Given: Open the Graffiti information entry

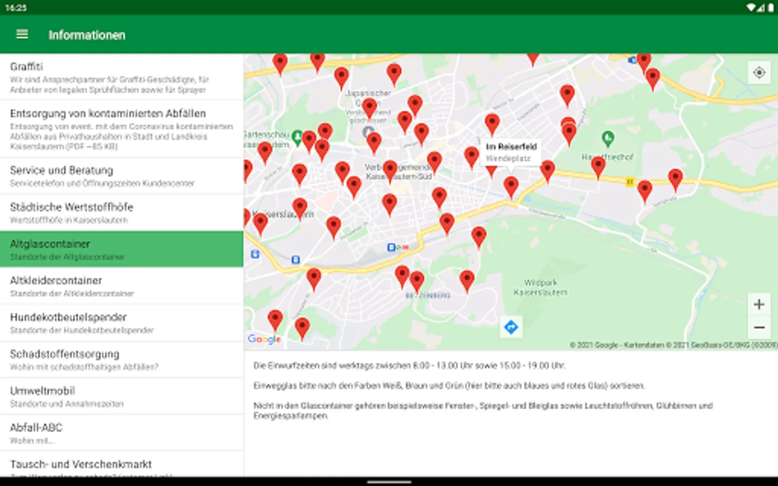Looking at the screenshot, I should pyautogui.click(x=122, y=77).
